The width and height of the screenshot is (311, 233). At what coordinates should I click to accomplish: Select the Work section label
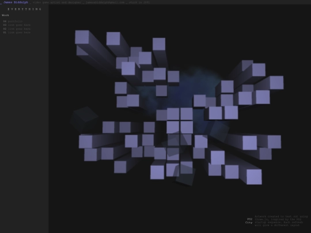(5, 16)
